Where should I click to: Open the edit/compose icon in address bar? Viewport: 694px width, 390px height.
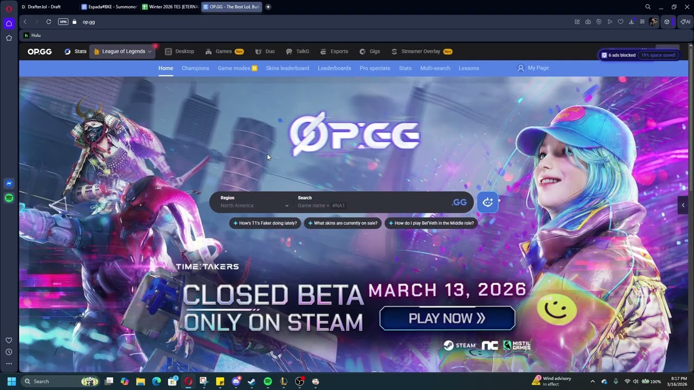577,22
